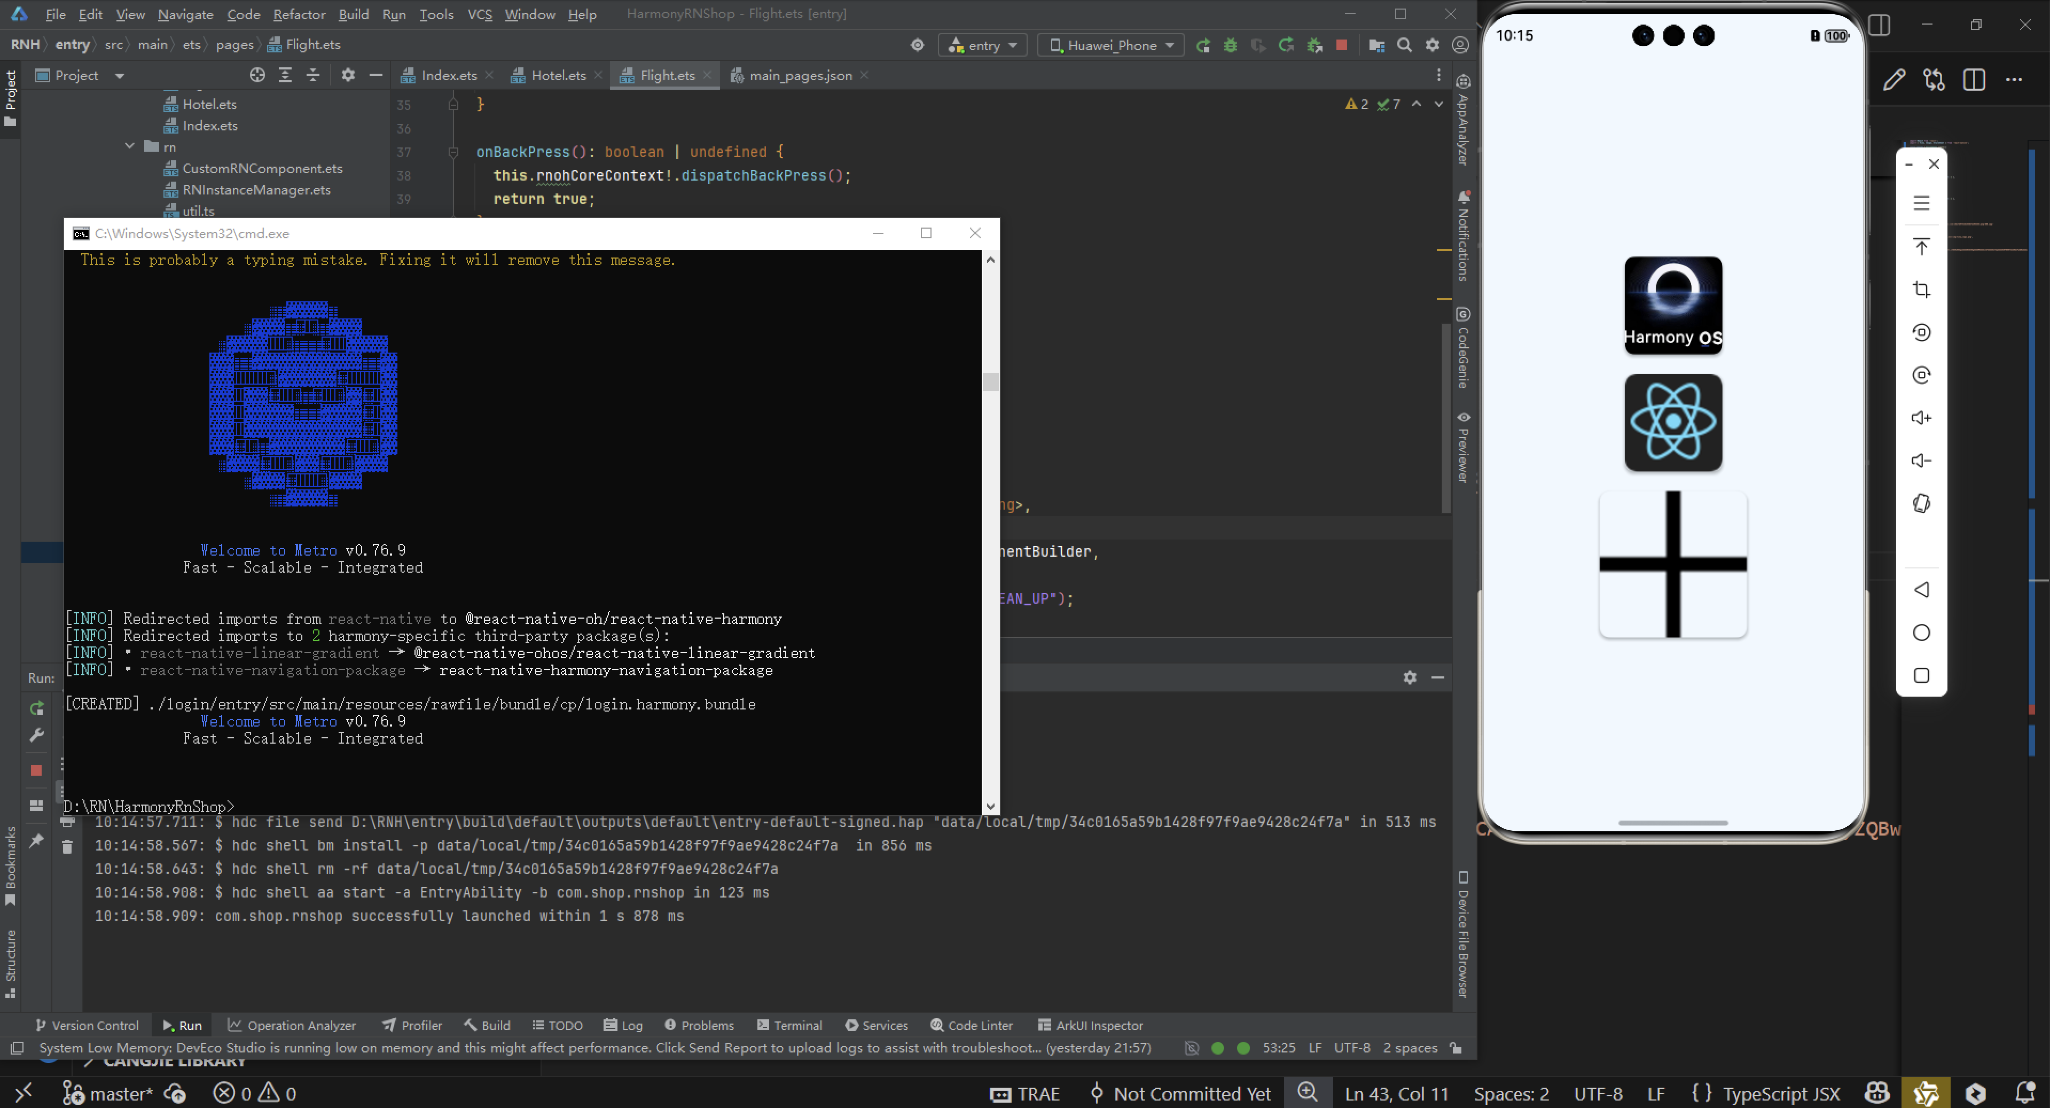Image resolution: width=2050 pixels, height=1108 pixels.
Task: Click the green Run entry icon
Action: coord(1203,45)
